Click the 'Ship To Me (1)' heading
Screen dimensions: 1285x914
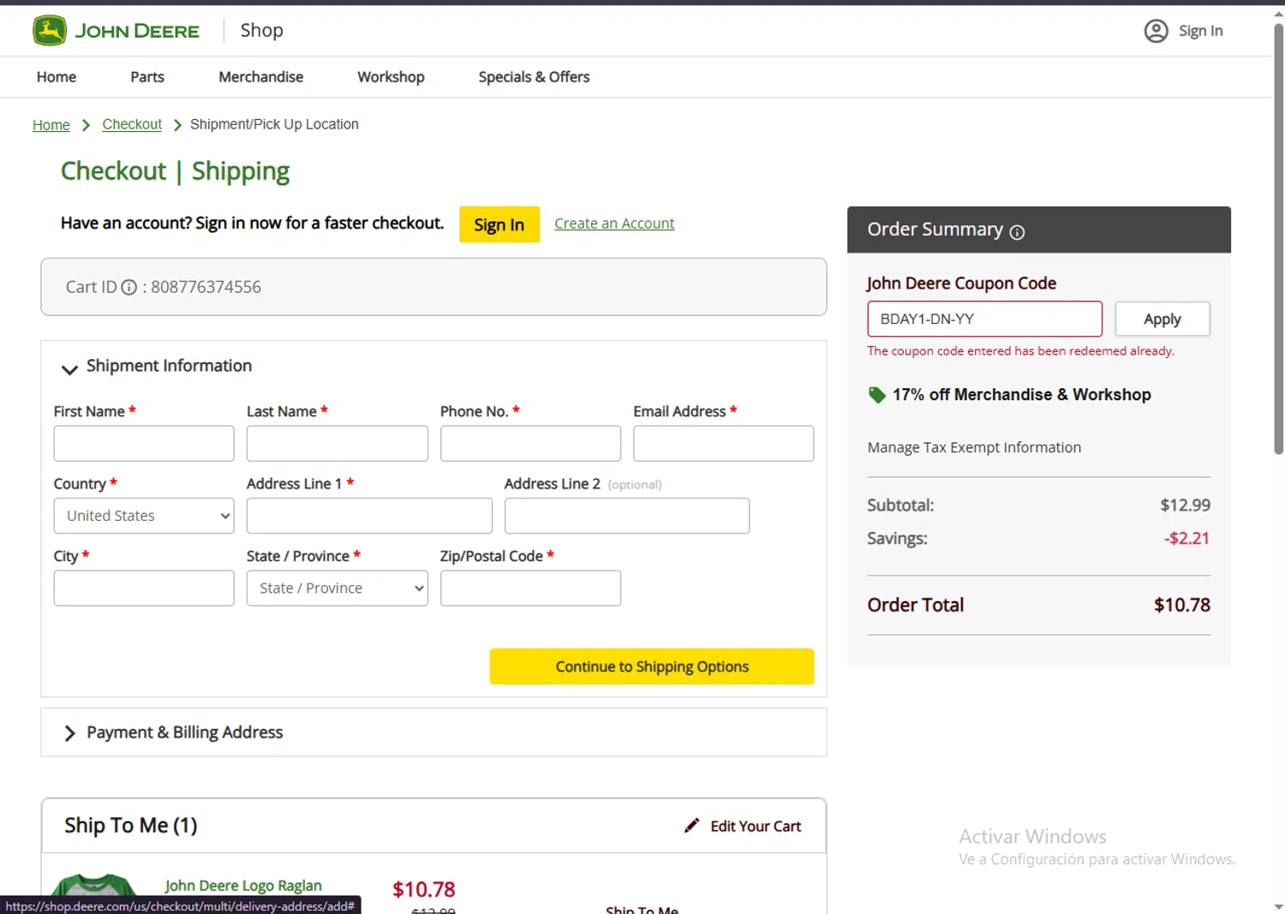click(x=131, y=826)
